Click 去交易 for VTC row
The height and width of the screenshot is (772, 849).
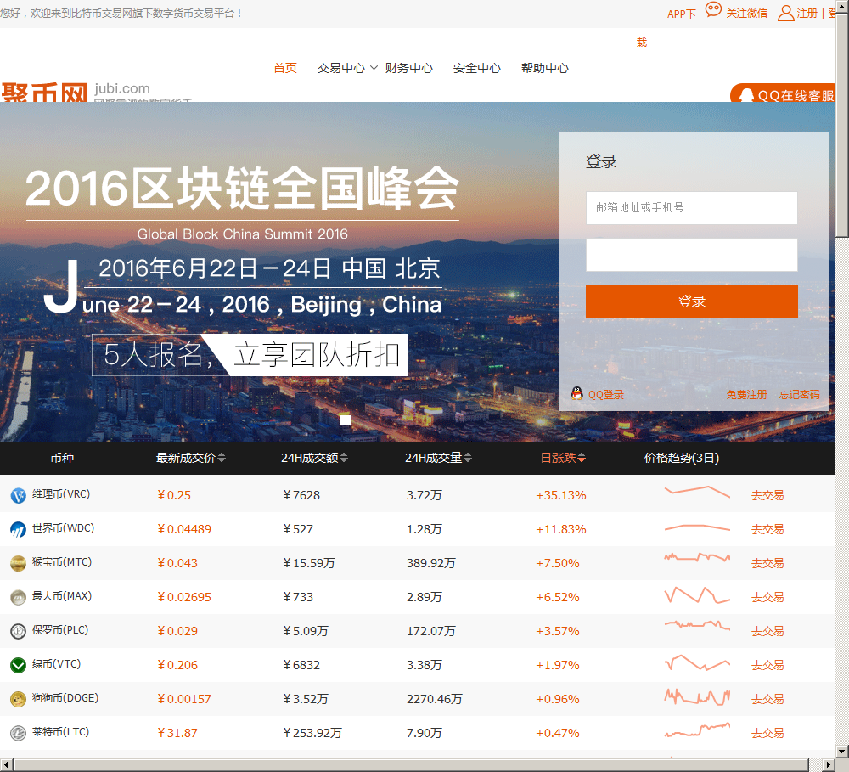(x=767, y=665)
